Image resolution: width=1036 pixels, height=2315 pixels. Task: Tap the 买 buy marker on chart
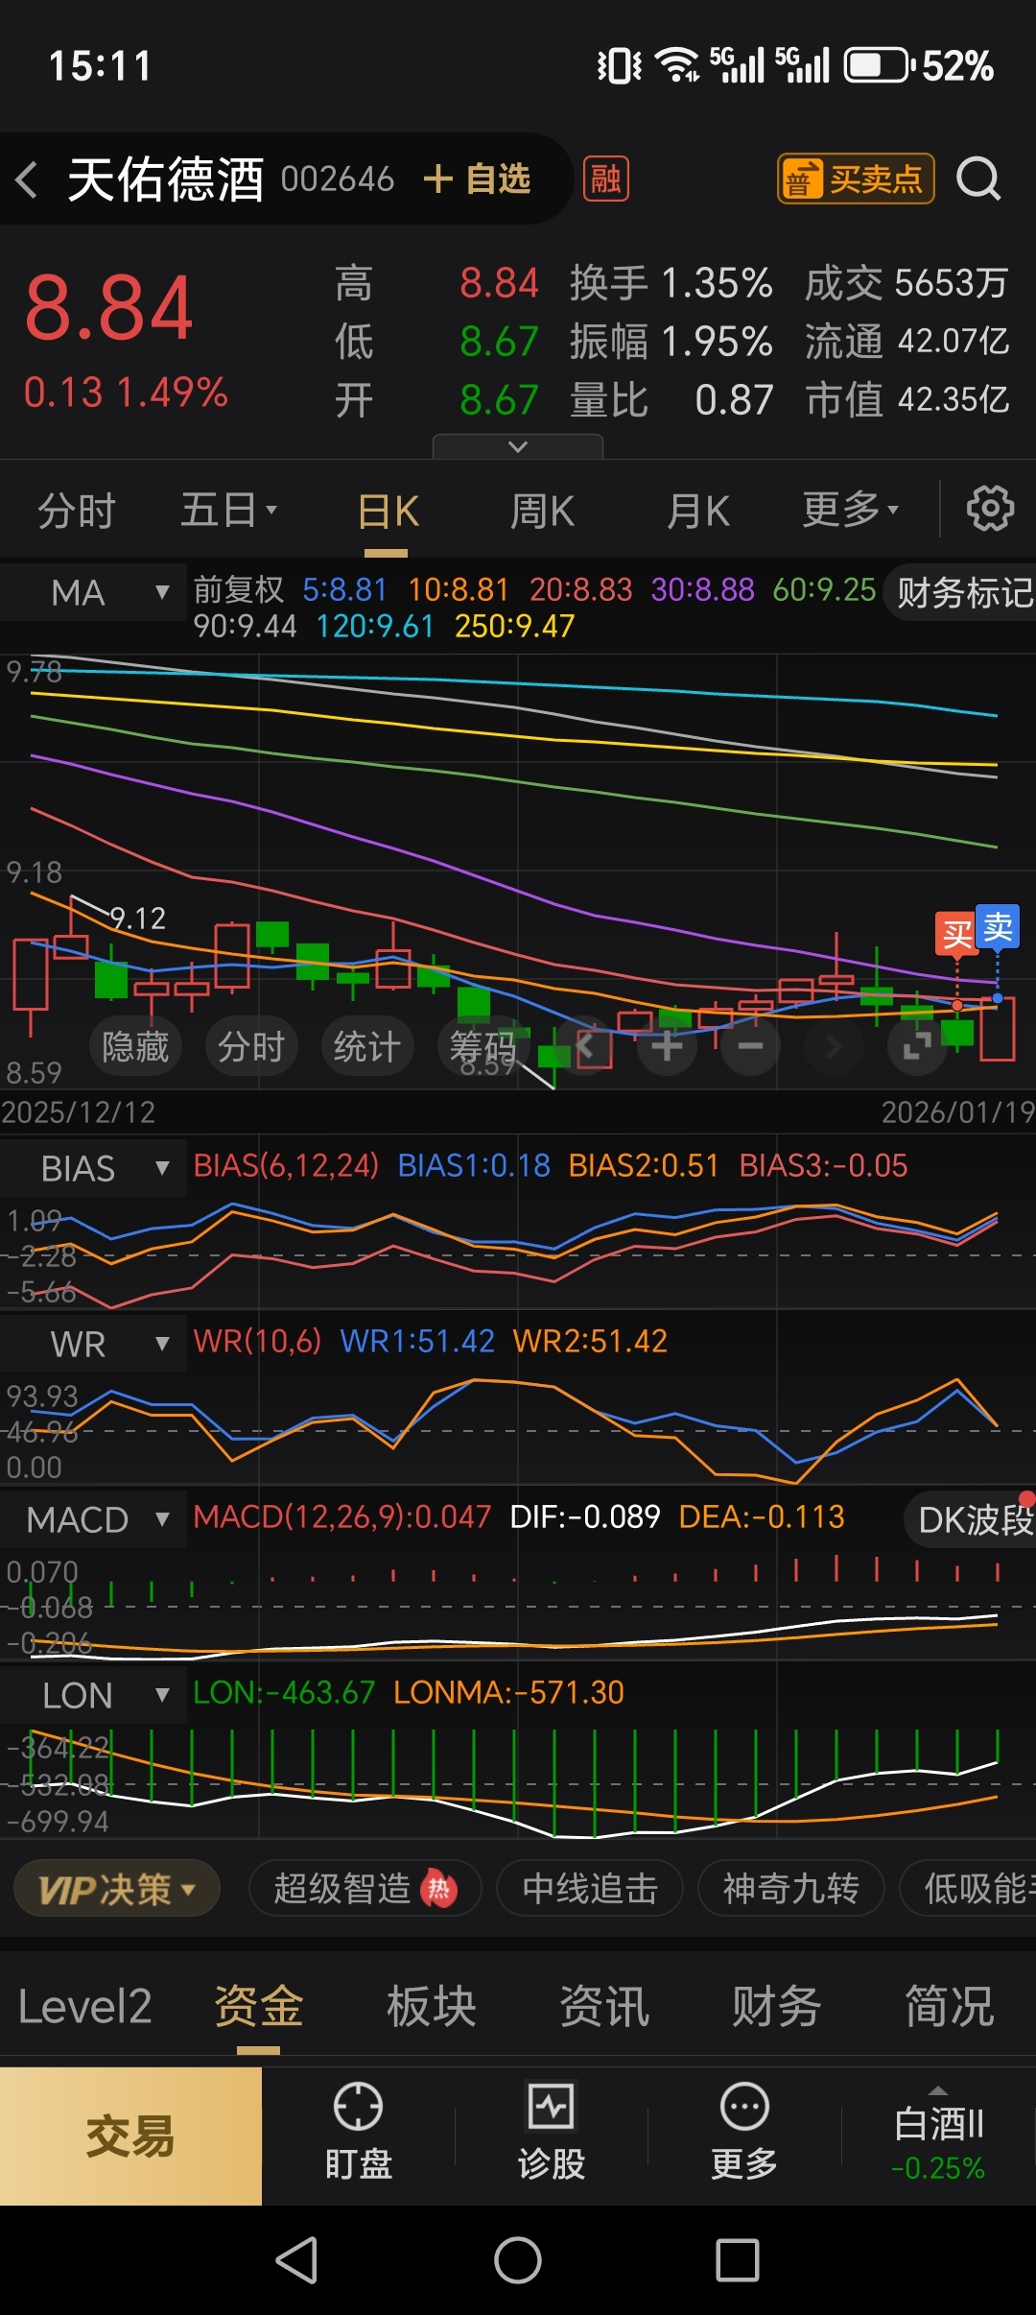[956, 934]
